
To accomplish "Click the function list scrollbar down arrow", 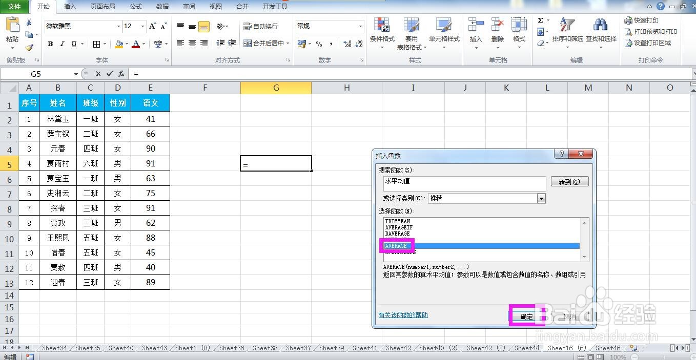I will pyautogui.click(x=584, y=258).
